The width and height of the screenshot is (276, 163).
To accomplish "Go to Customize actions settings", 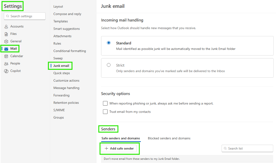I will [66, 81].
